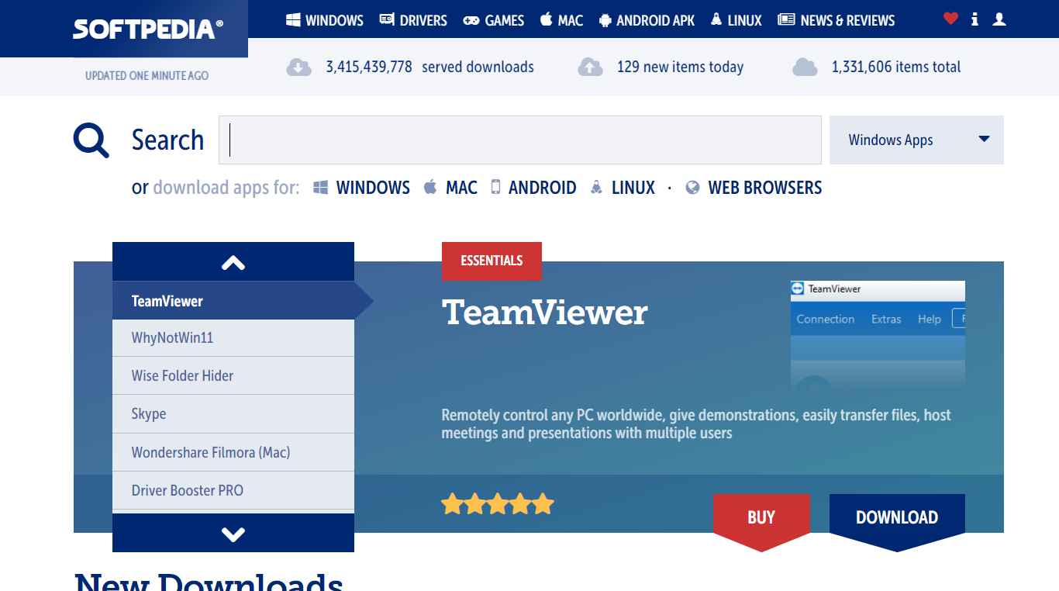Click the TeamViewer description text
This screenshot has height=591, width=1059.
tap(696, 424)
